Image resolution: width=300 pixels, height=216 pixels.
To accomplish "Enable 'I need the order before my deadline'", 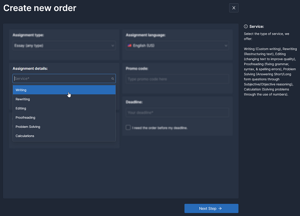I will click(128, 127).
